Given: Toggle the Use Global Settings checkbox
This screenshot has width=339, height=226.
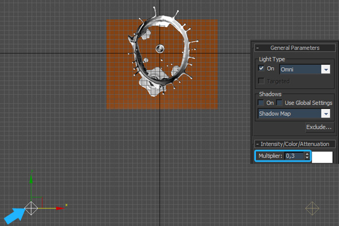Looking at the screenshot, I should click(280, 103).
